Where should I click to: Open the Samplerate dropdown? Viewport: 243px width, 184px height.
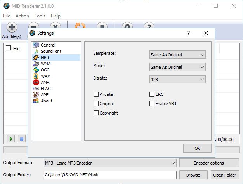pos(177,55)
